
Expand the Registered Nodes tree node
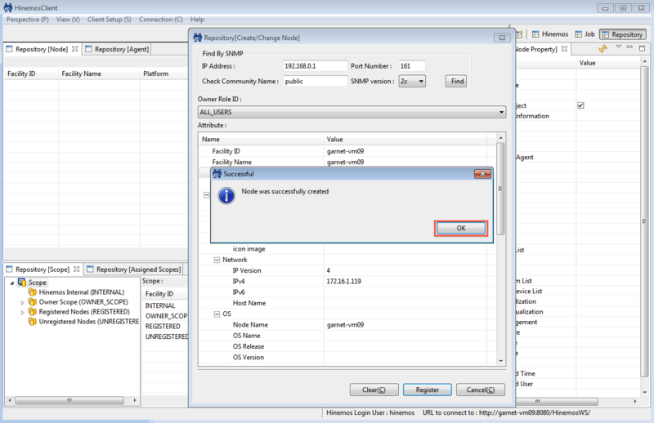(23, 312)
